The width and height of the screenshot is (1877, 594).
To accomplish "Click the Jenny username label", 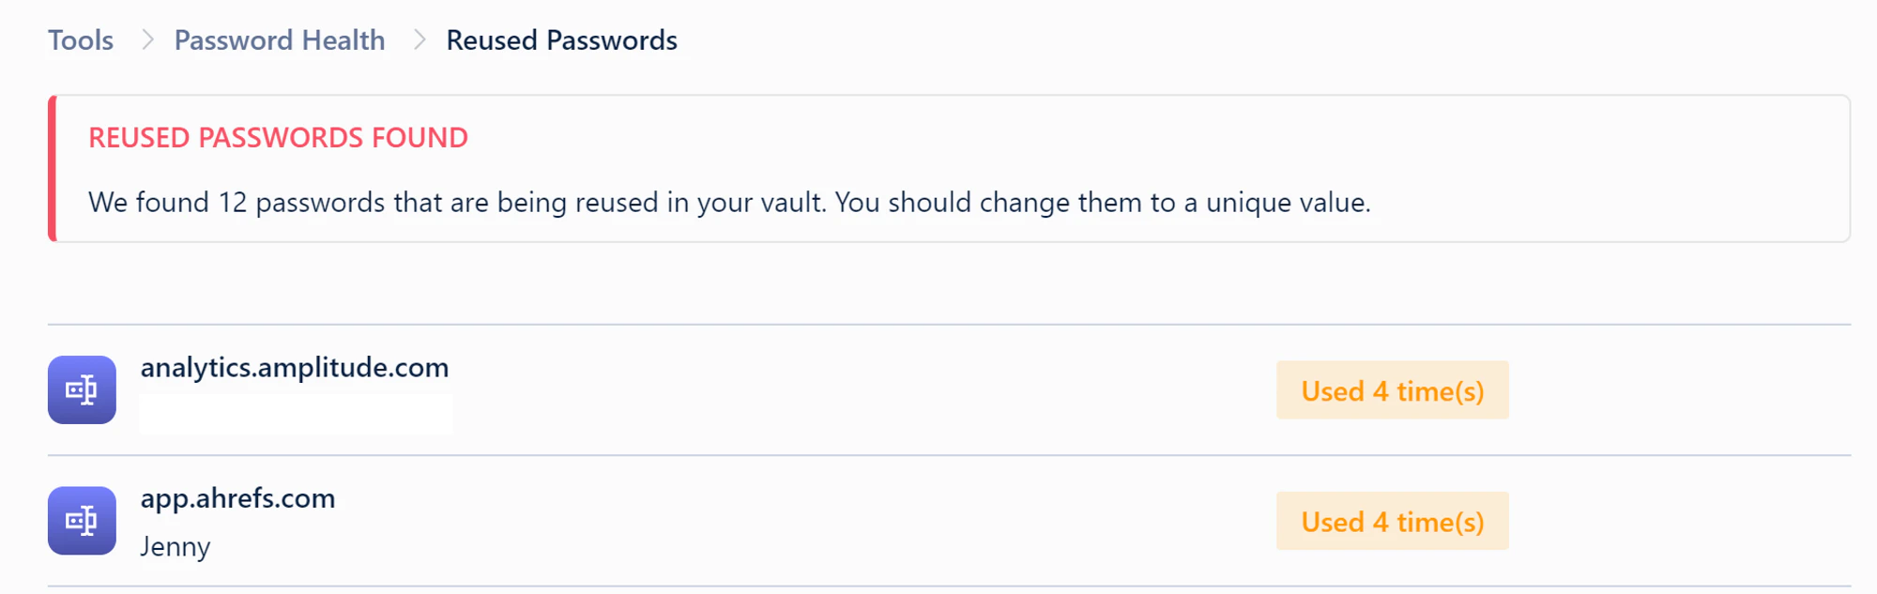I will coord(175,546).
